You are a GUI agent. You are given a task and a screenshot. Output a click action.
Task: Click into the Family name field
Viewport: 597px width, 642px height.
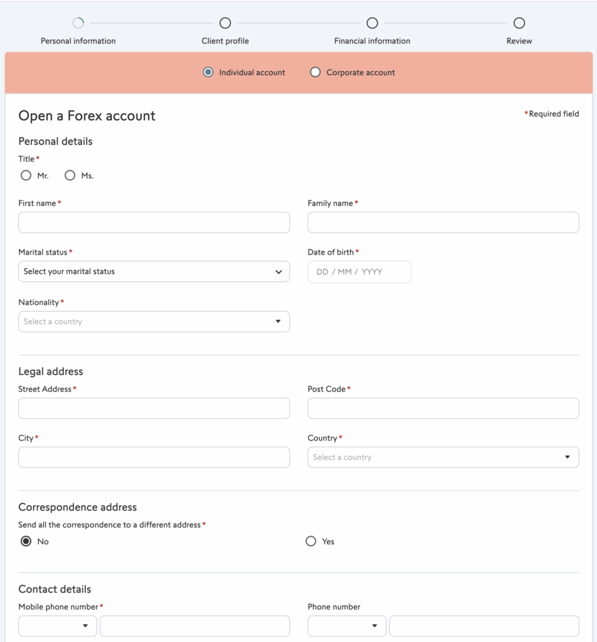pyautogui.click(x=443, y=223)
